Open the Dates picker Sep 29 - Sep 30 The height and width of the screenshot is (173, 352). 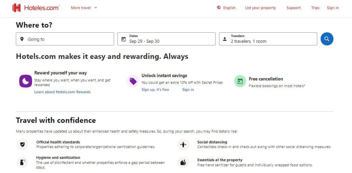pos(166,39)
